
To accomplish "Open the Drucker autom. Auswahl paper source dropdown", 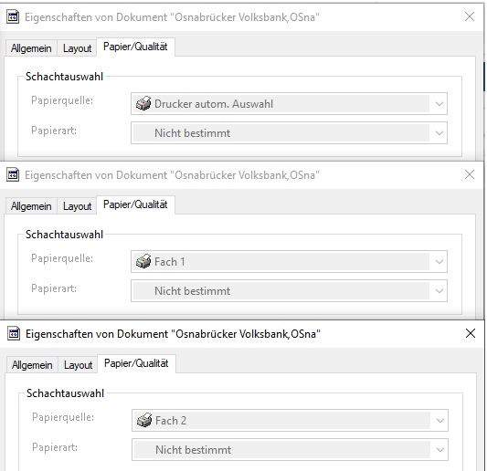I will coord(289,104).
